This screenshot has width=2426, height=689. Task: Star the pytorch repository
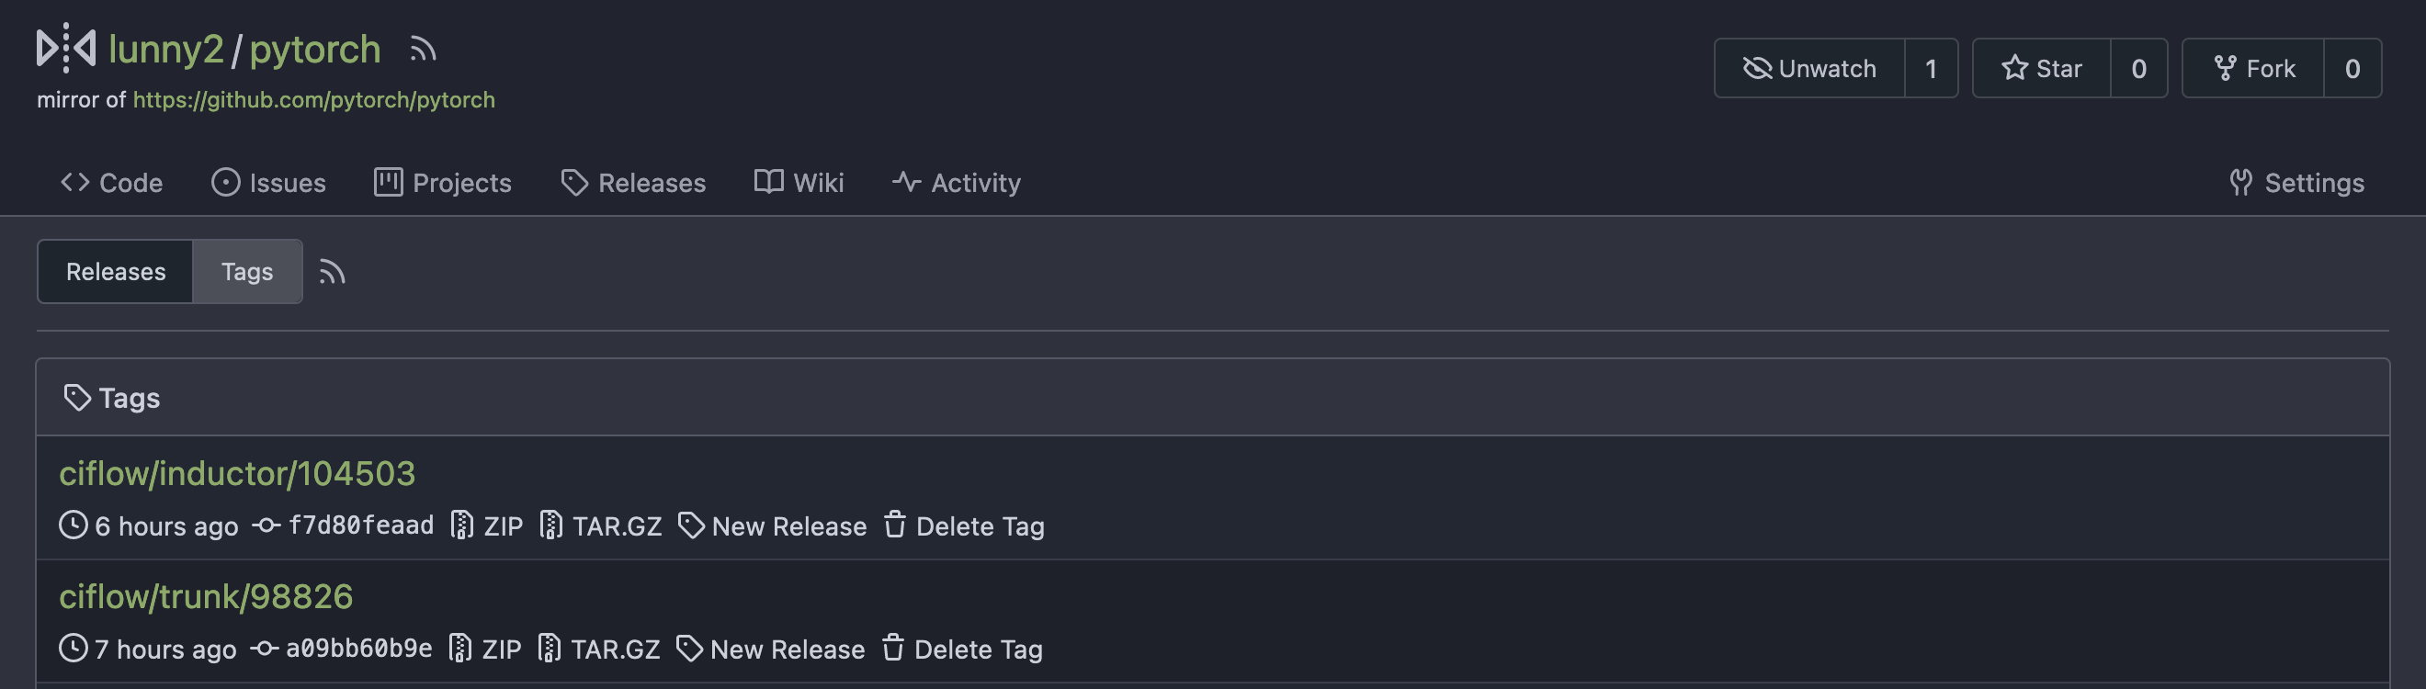[2041, 68]
